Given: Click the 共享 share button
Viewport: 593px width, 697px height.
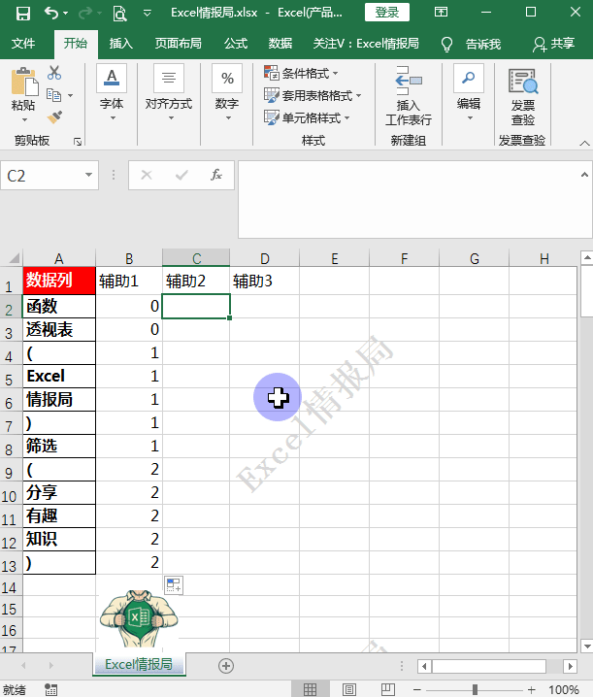Looking at the screenshot, I should [x=554, y=44].
